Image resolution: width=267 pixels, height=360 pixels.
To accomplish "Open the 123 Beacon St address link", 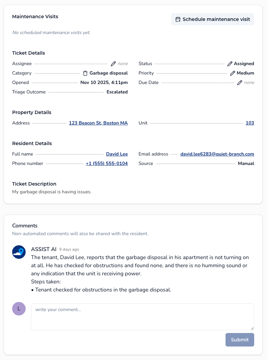I will (98, 123).
